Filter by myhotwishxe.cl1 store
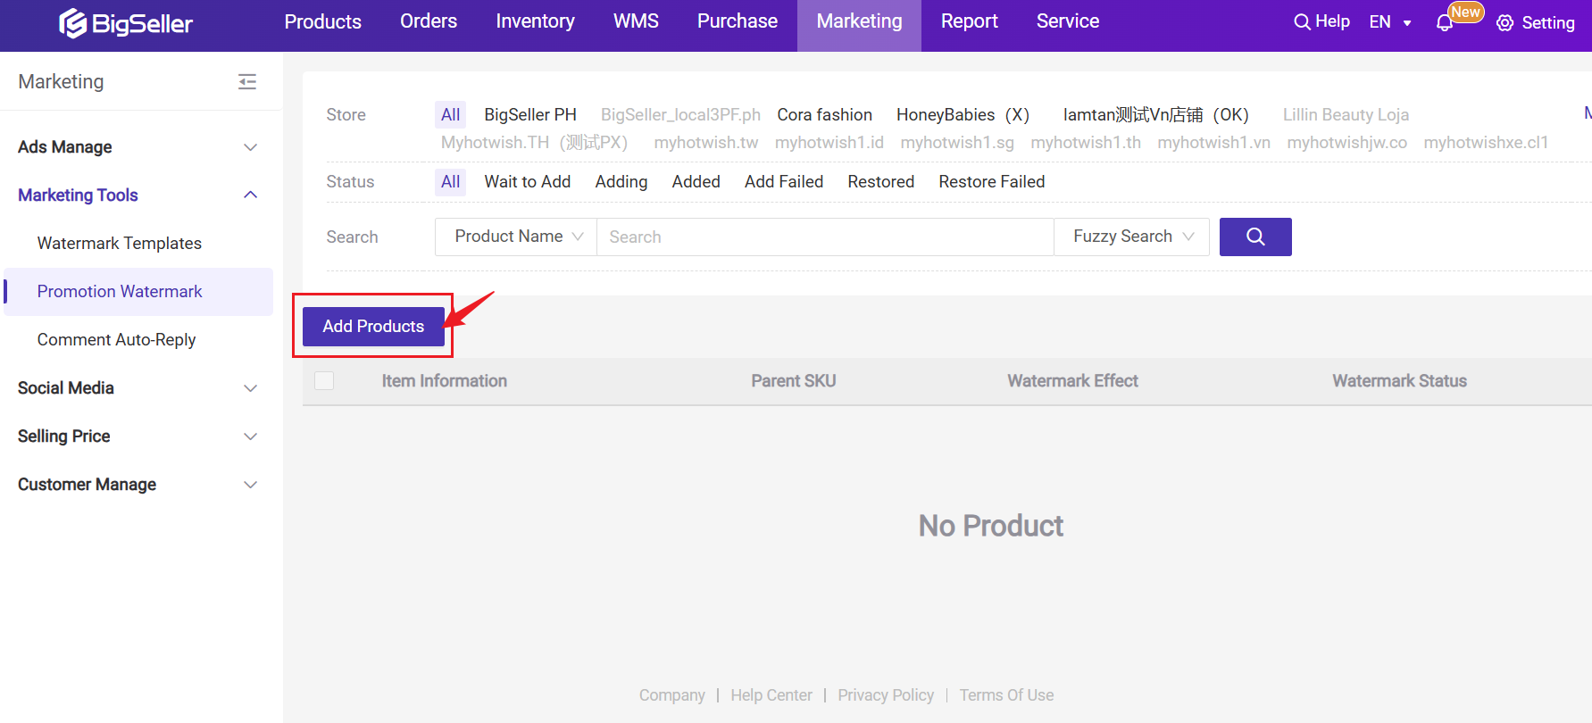1592x723 pixels. click(1486, 143)
